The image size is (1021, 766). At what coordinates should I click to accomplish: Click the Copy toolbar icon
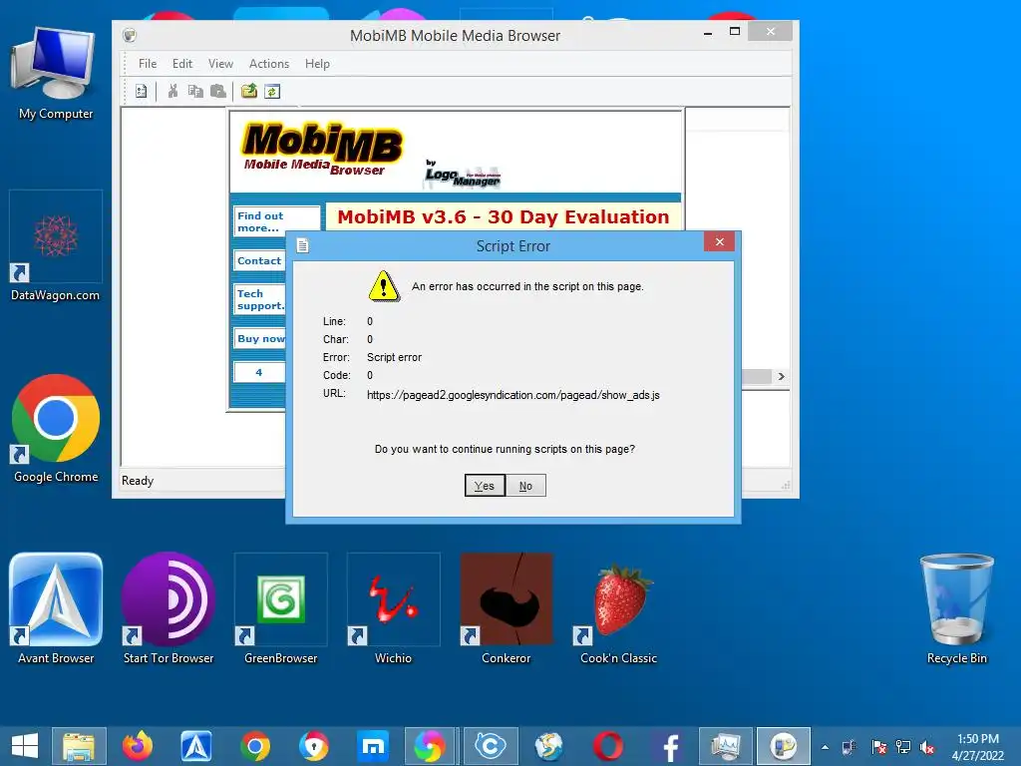195,91
